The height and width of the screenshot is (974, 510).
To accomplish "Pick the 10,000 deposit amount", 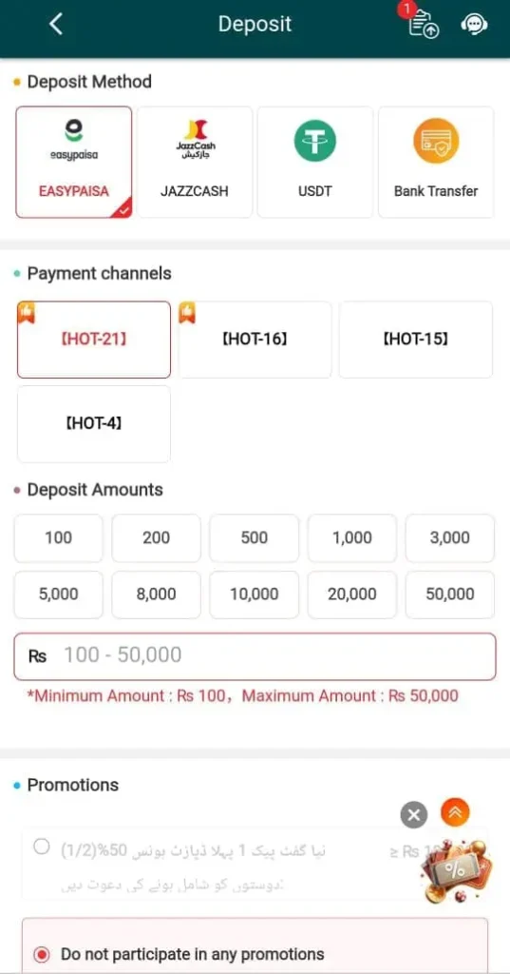I will 255,594.
